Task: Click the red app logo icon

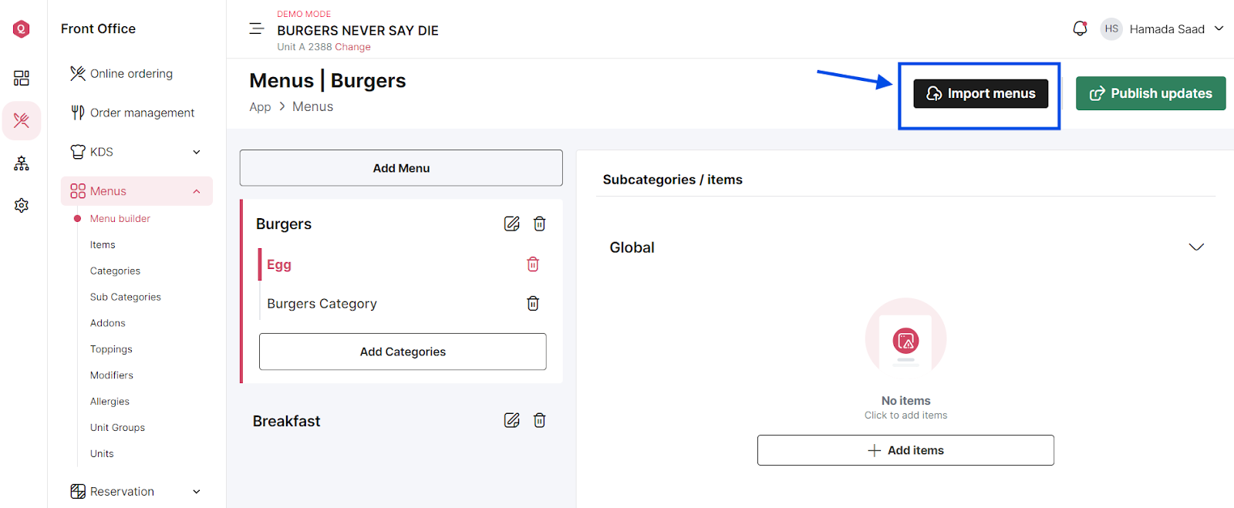Action: click(22, 29)
